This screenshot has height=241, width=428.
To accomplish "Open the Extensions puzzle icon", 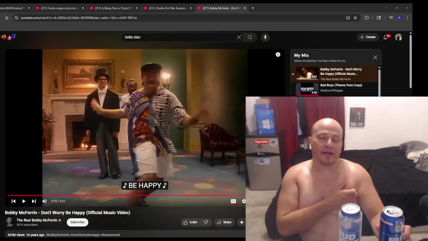I will [367, 18].
